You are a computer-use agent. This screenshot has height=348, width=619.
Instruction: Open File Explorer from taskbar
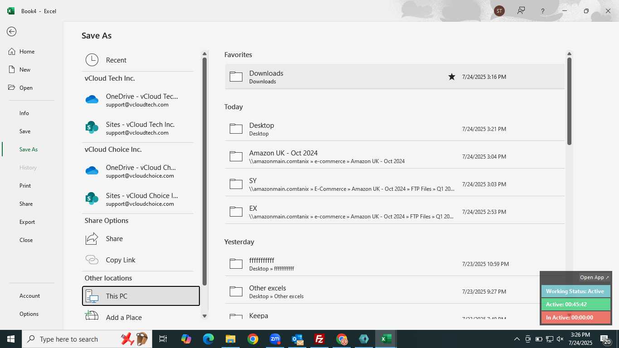pyautogui.click(x=230, y=339)
